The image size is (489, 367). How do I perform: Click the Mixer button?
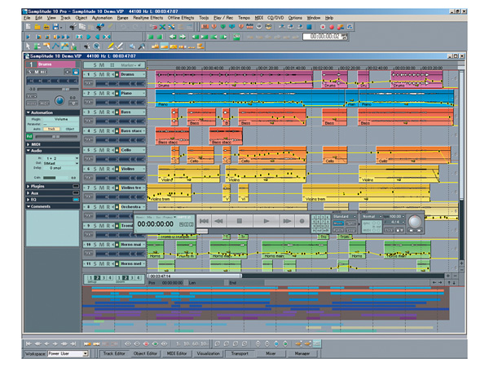pyautogui.click(x=271, y=354)
